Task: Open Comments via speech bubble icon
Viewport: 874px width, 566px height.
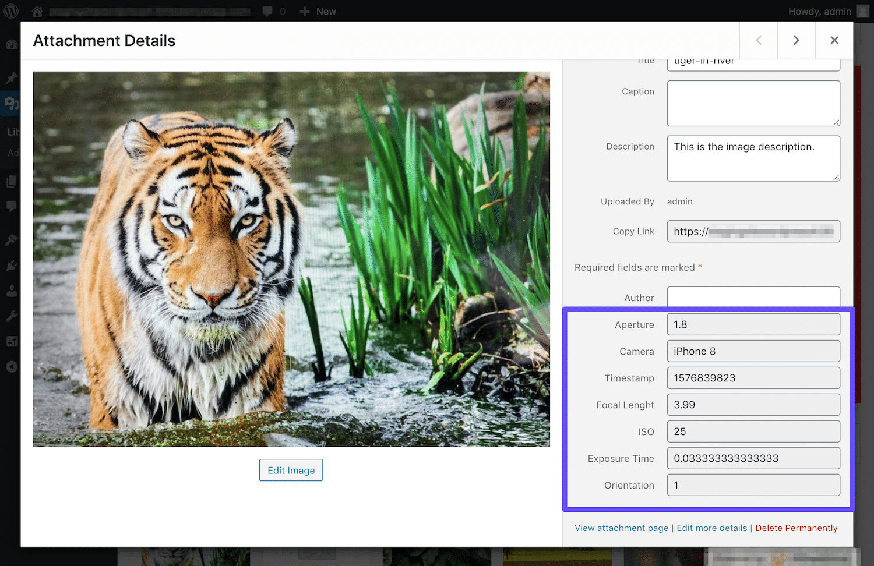Action: 11,207
